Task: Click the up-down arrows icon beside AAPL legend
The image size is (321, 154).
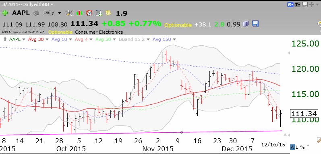Action: click(5, 40)
